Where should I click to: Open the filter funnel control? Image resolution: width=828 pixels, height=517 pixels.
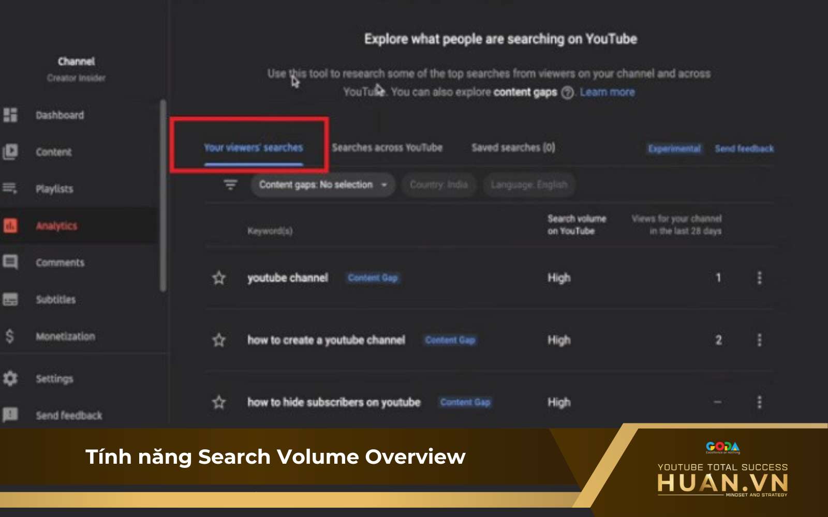pos(229,184)
